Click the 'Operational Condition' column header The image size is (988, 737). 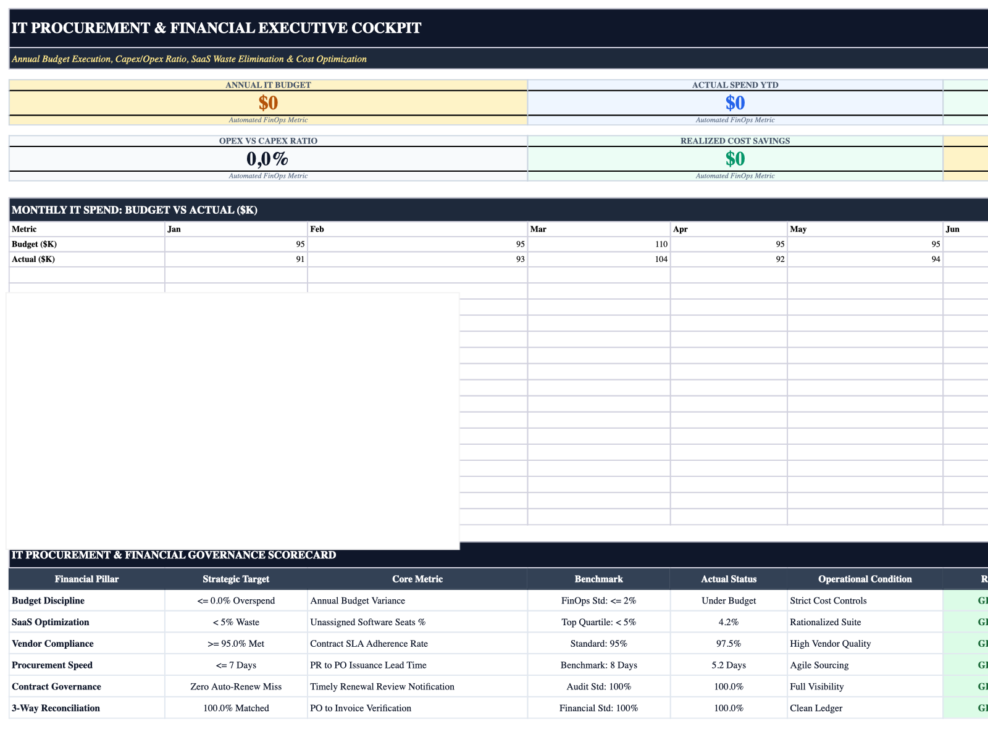865,579
